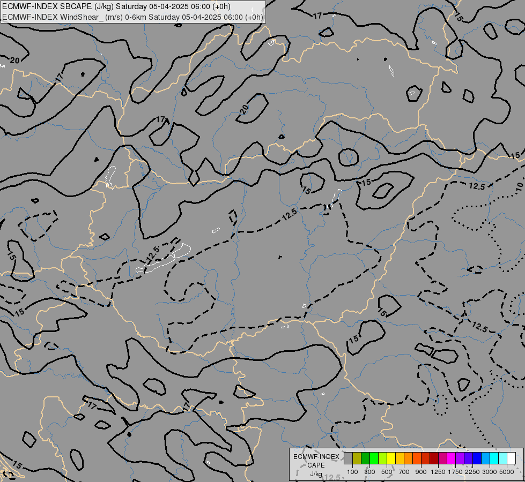Select the olive swatch in CAPE legend
Image resolution: width=525 pixels, height=482 pixels.
[x=357, y=458]
